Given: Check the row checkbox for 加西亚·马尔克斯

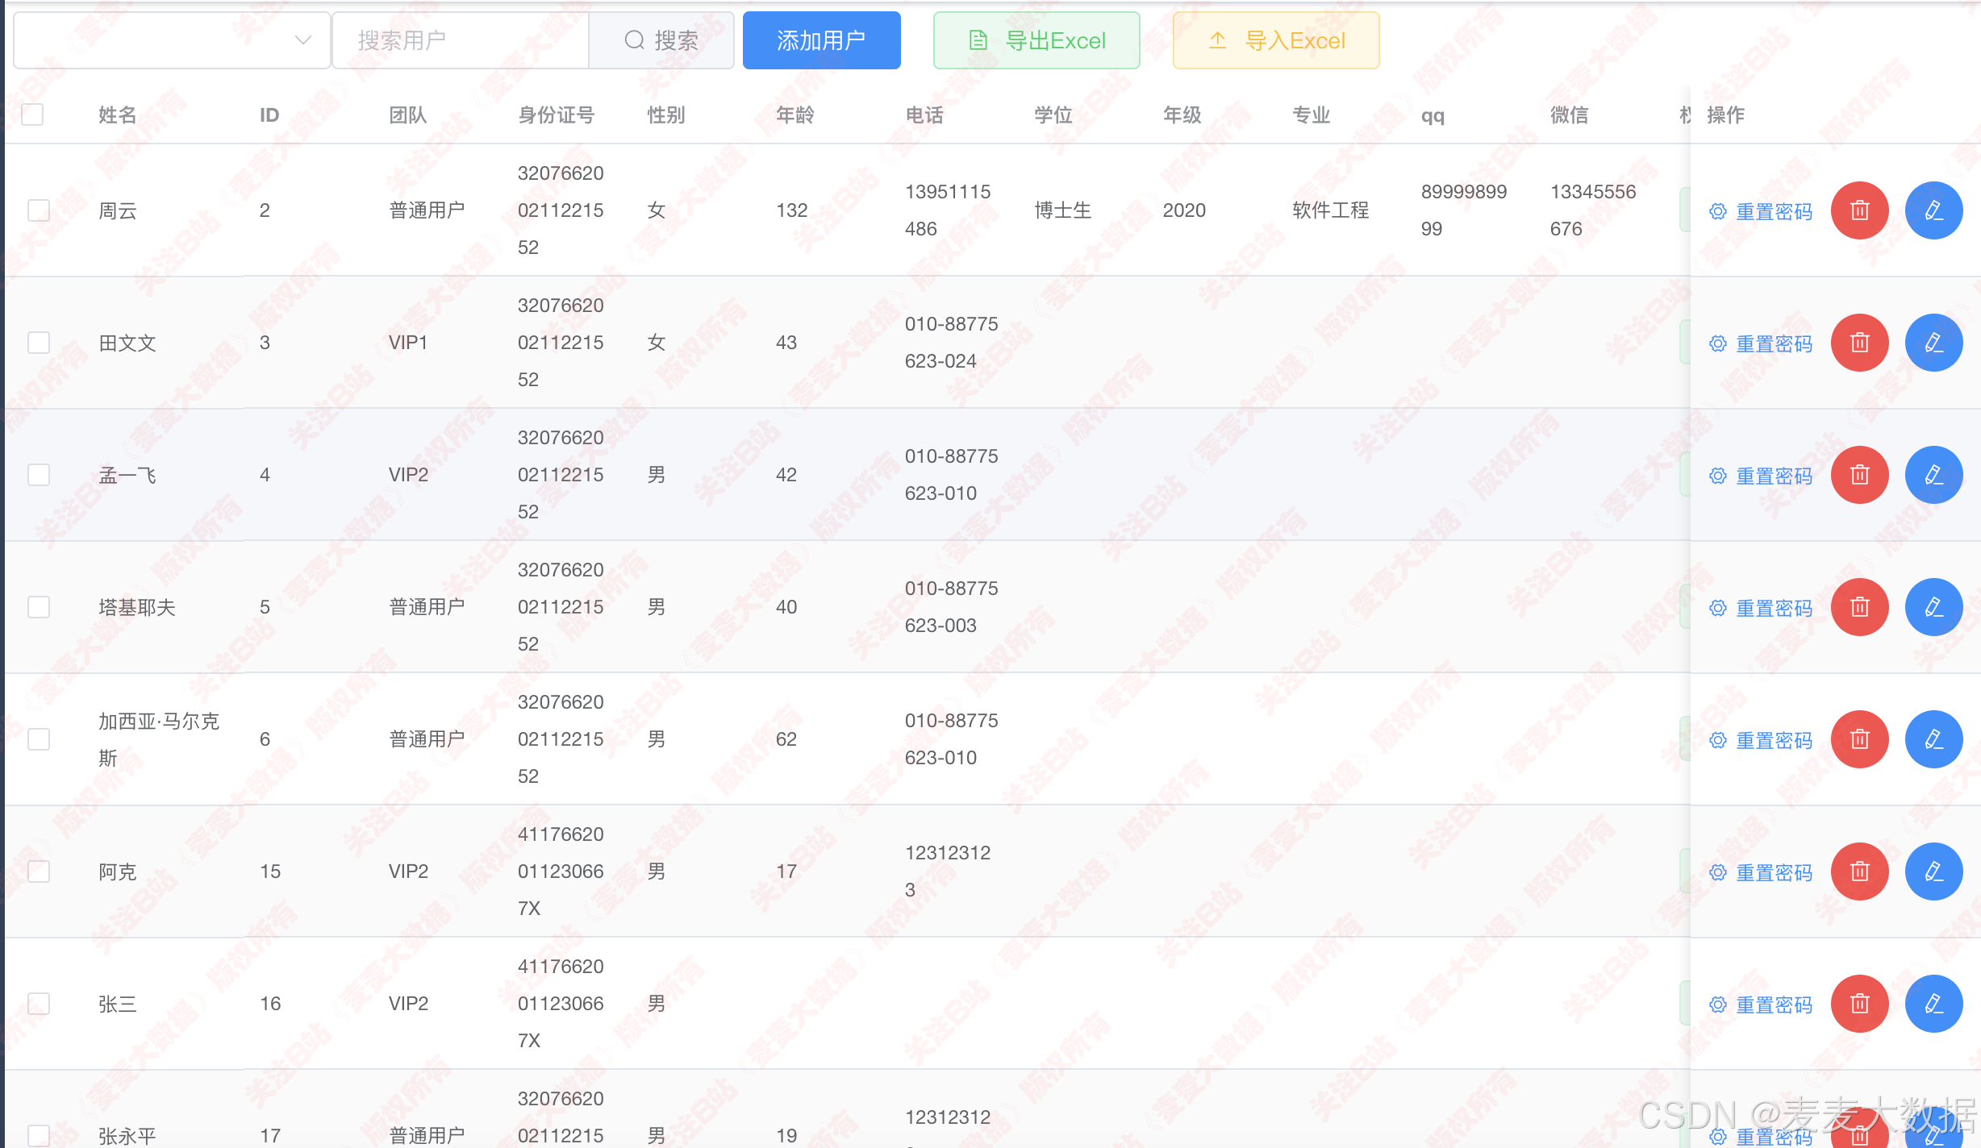Looking at the screenshot, I should pyautogui.click(x=39, y=739).
